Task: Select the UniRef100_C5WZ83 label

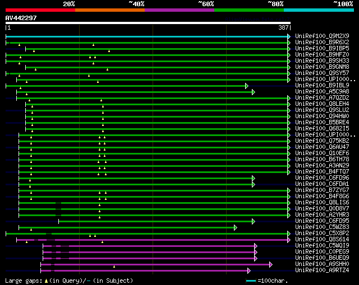Action: point(322,227)
